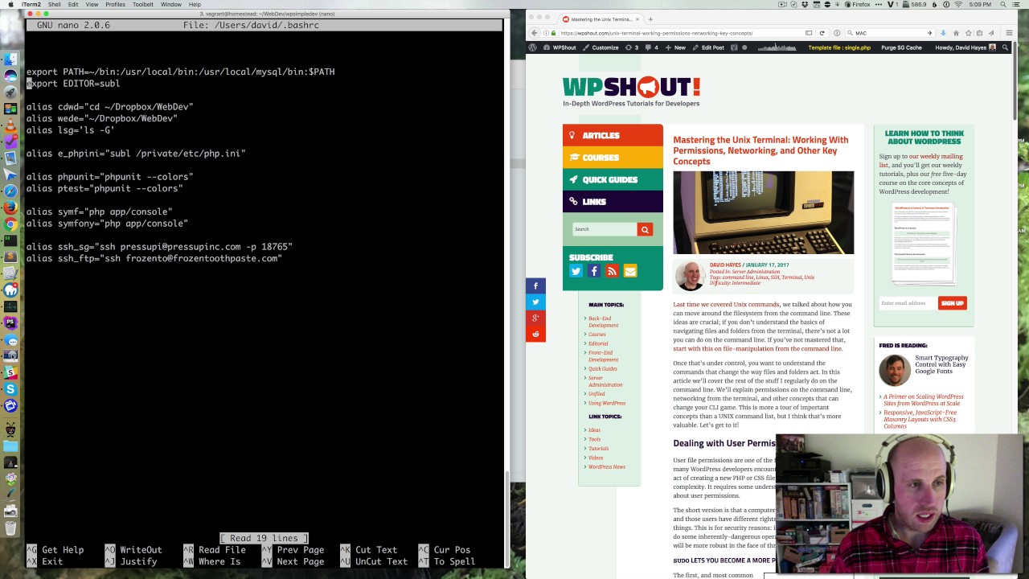Open Facebook icon under Subscribe
Screen dimensions: 1029x579
point(594,272)
